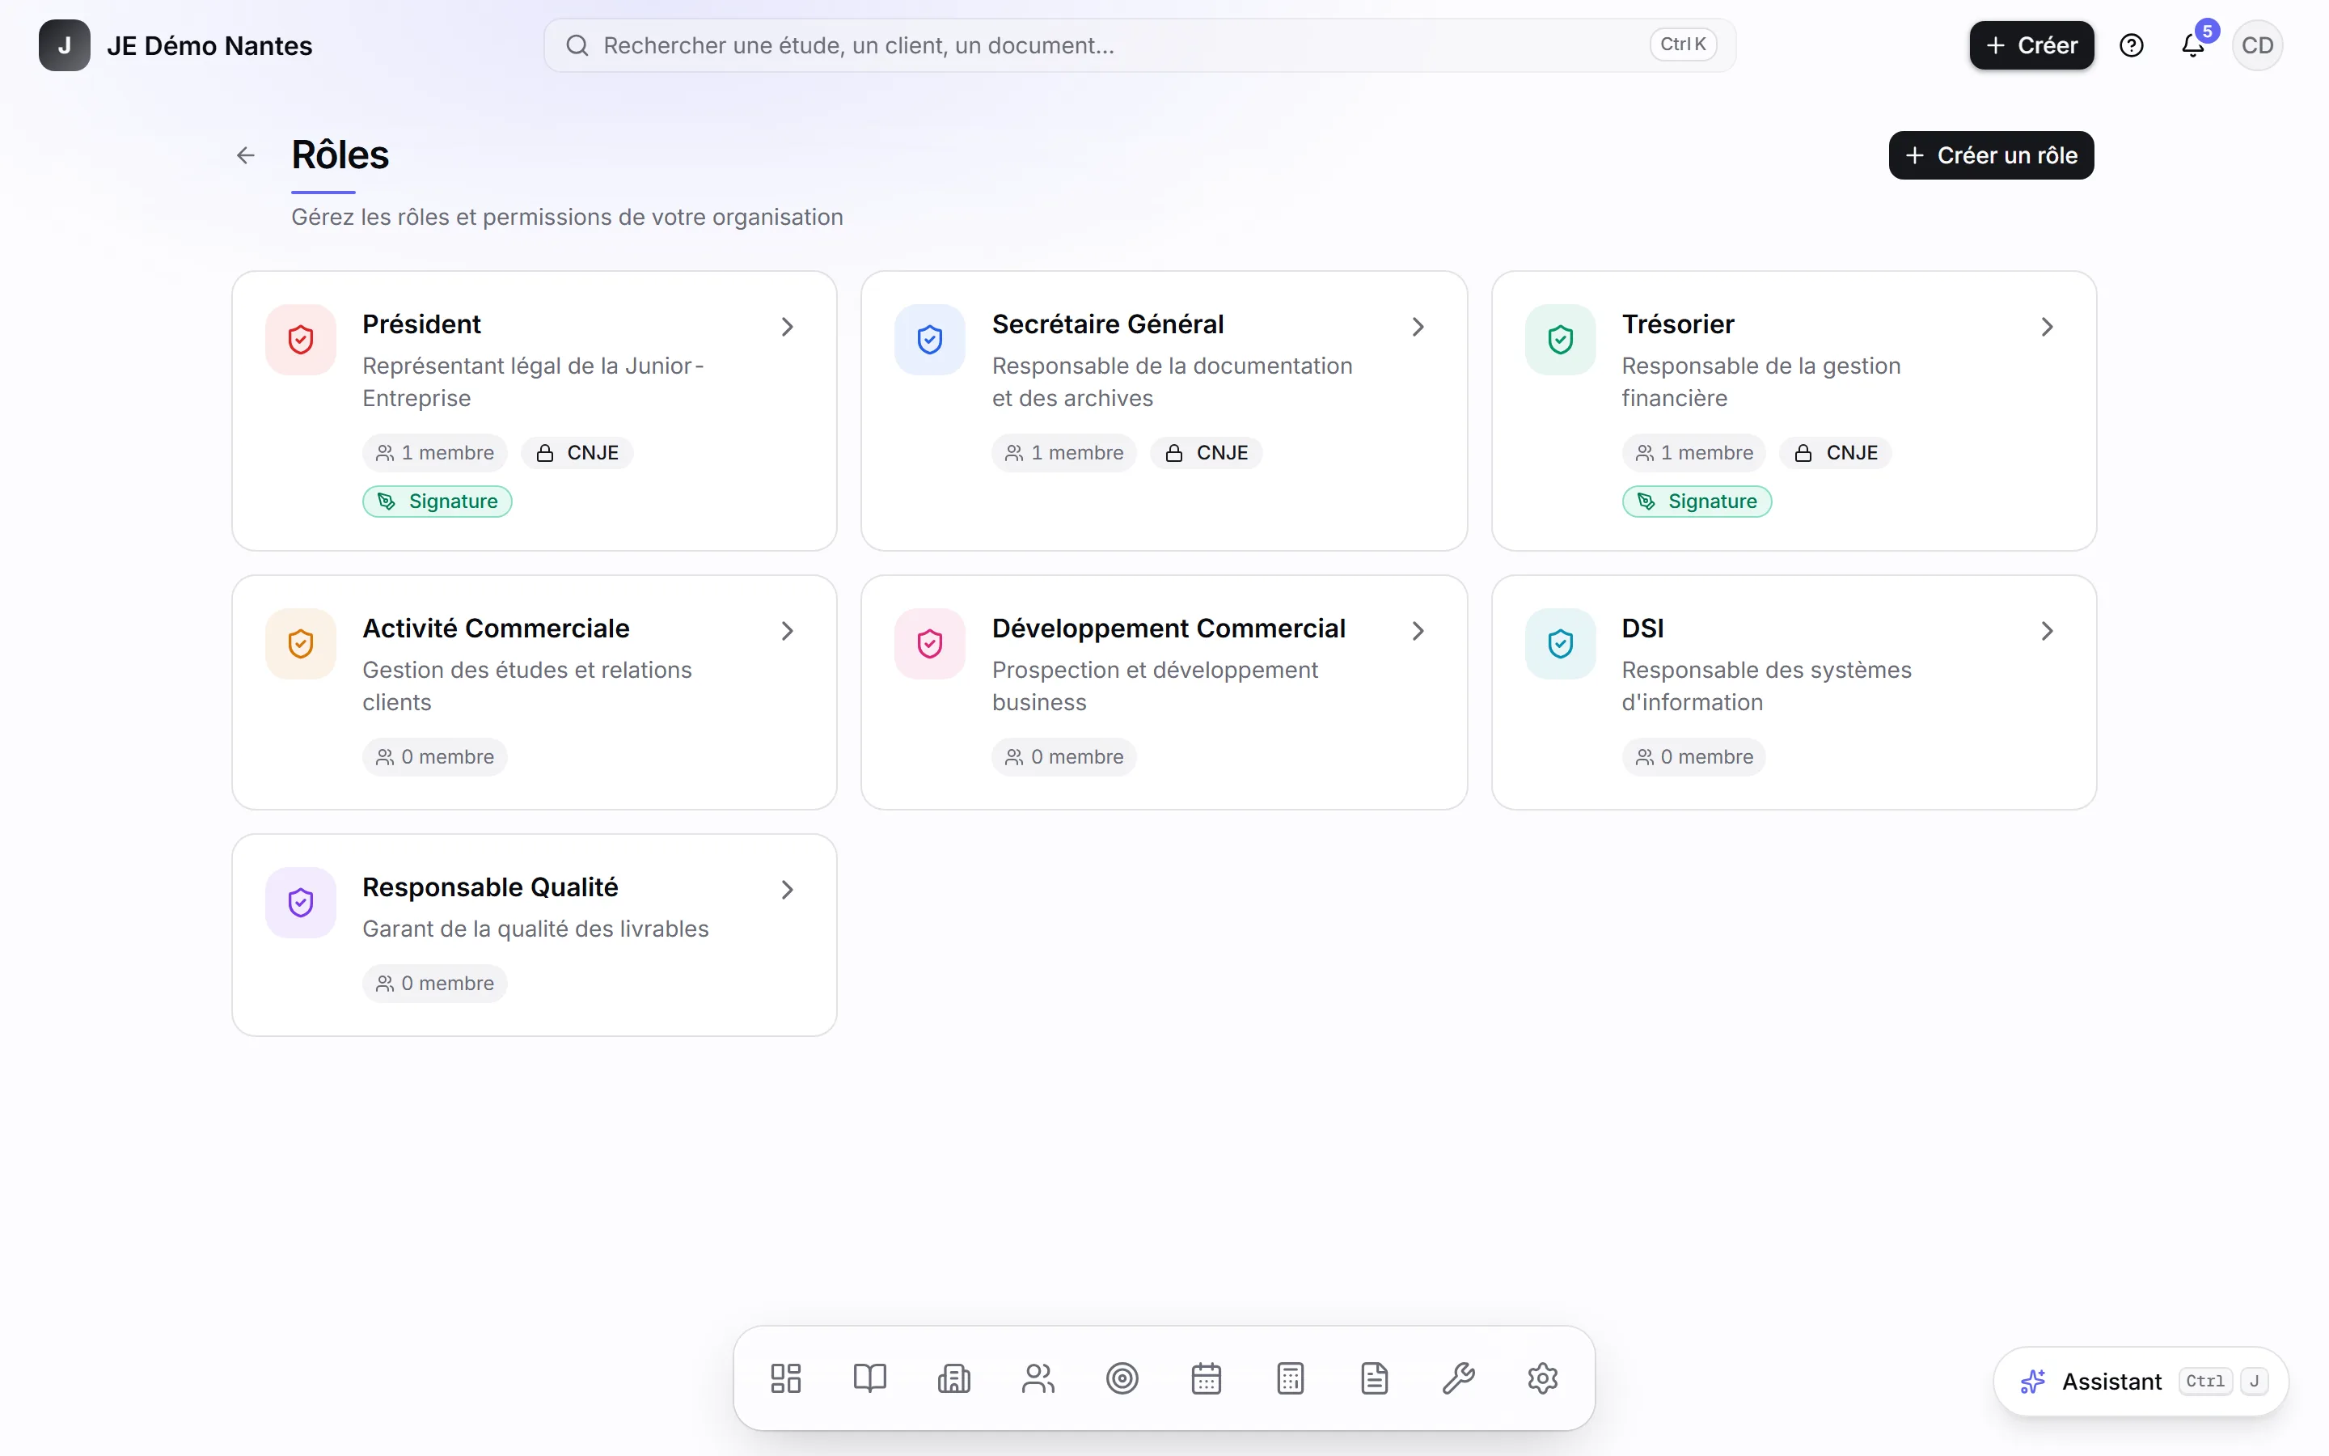Screen dimensions: 2329x1456
Task: Click the 0 membre badge on DSI card
Action: [1694, 757]
